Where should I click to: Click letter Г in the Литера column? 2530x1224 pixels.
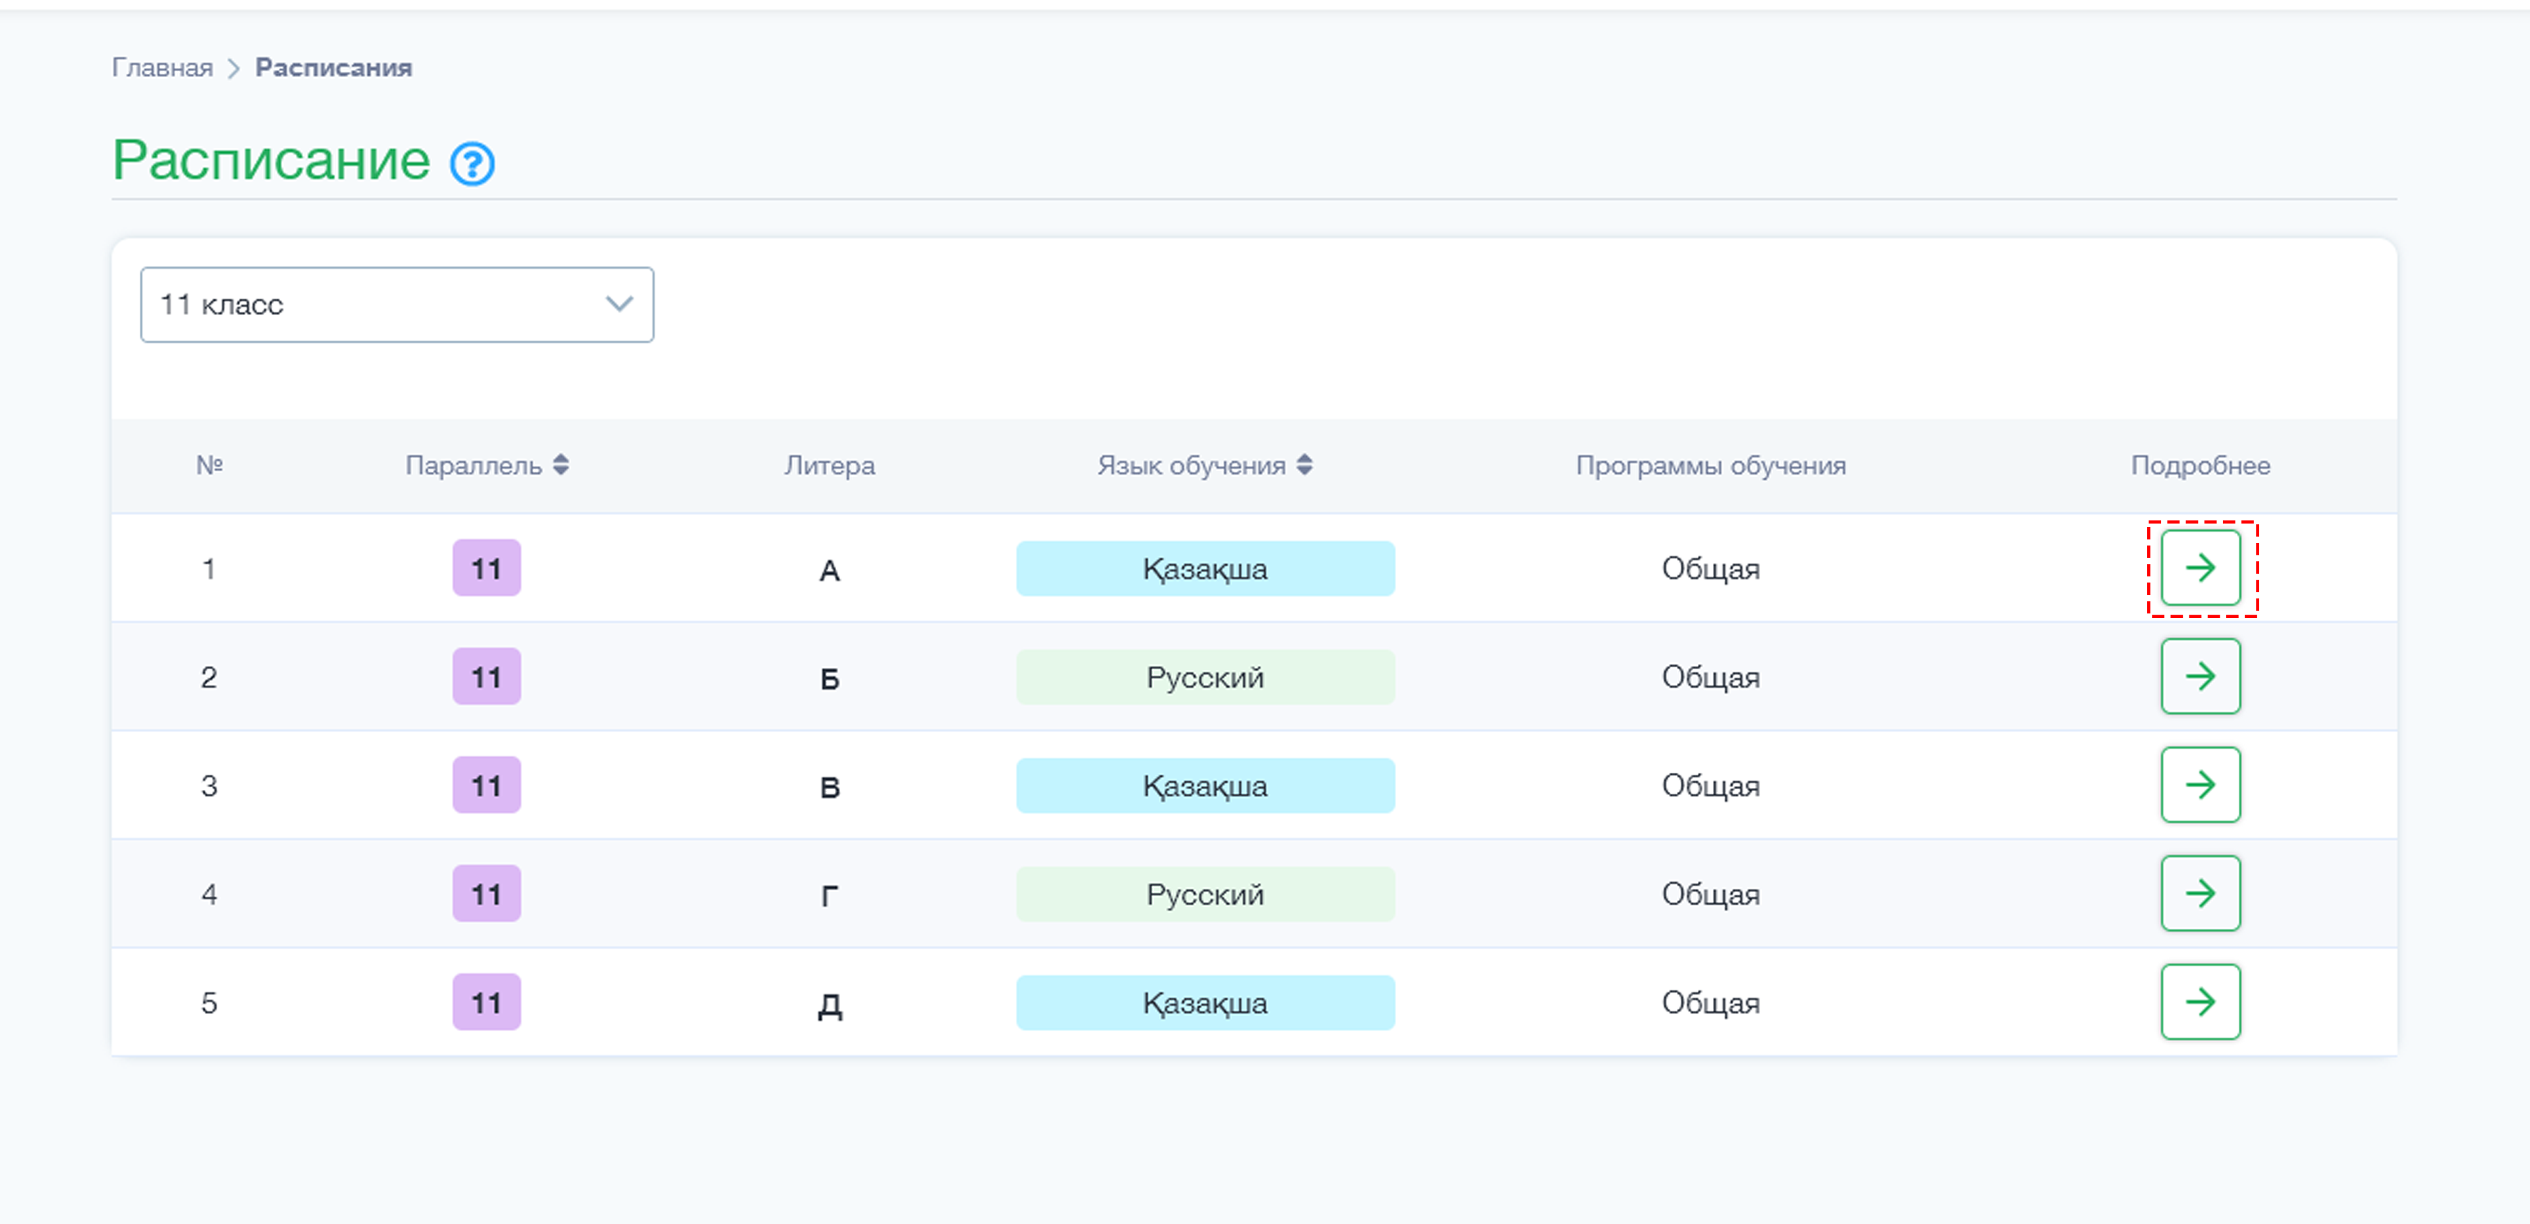point(830,895)
